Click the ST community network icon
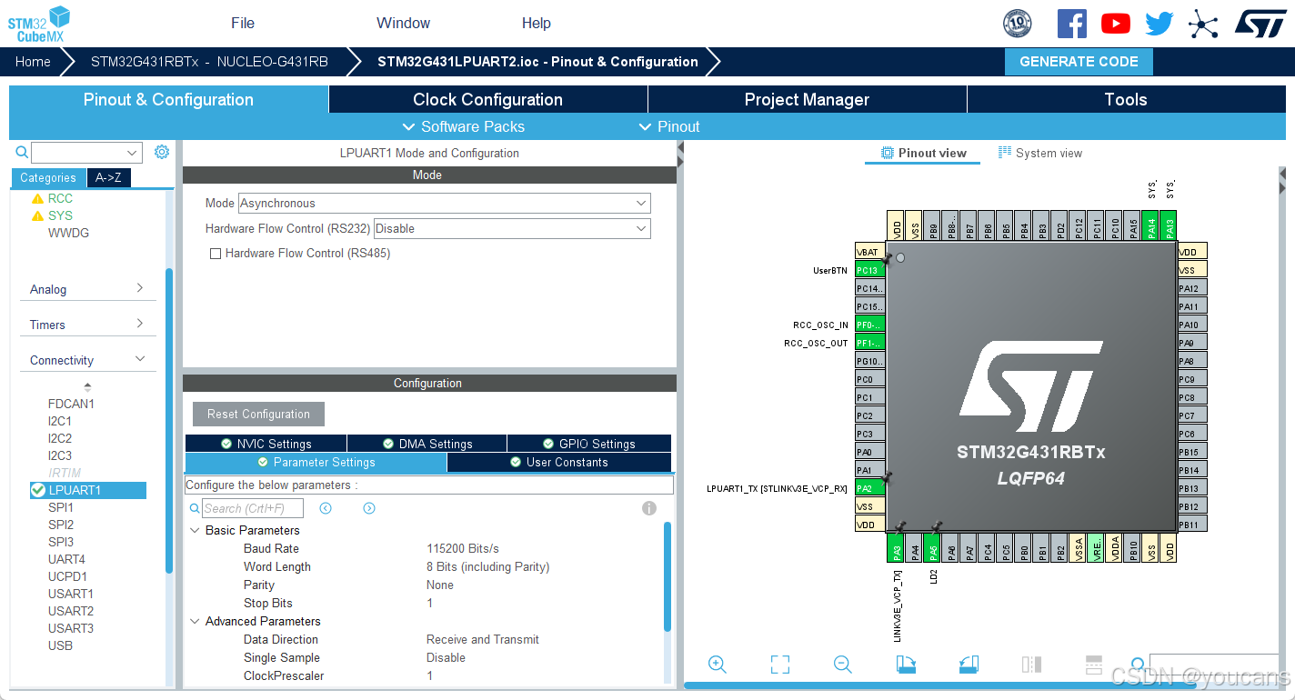Viewport: 1295px width, 700px height. click(x=1203, y=24)
